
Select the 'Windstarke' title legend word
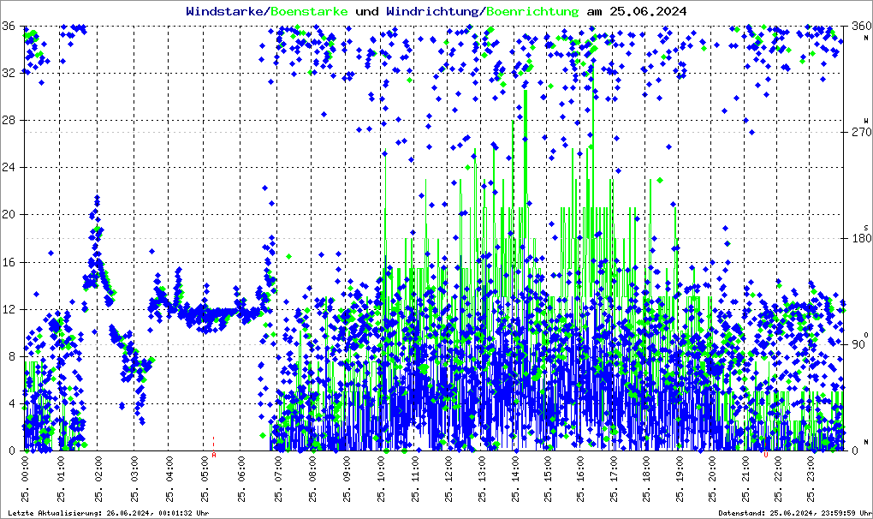point(227,11)
